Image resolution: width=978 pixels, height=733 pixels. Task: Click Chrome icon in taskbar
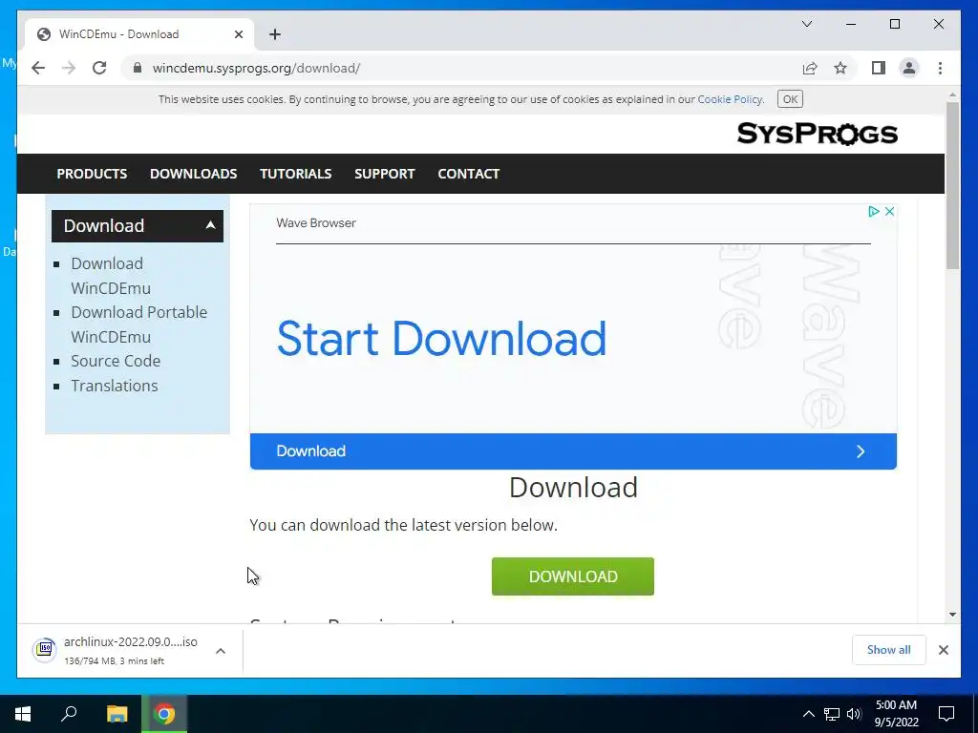pyautogui.click(x=164, y=714)
